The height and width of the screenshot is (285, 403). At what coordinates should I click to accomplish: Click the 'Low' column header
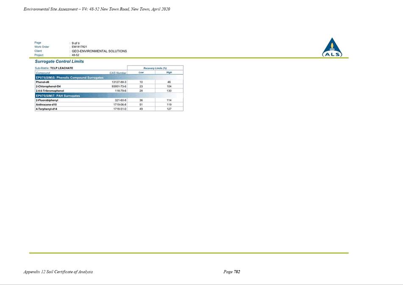[x=141, y=72]
